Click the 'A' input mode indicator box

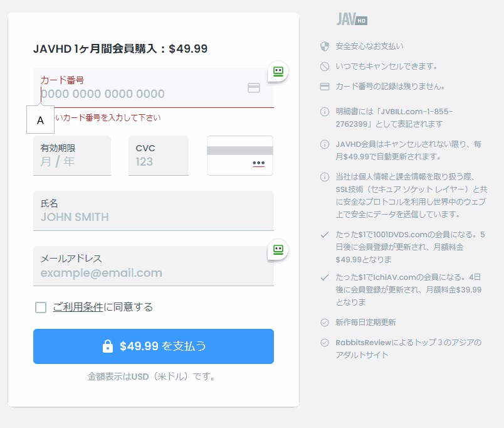coord(40,120)
